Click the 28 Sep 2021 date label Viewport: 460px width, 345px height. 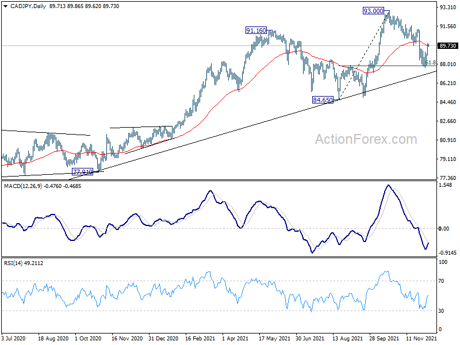coord(384,339)
